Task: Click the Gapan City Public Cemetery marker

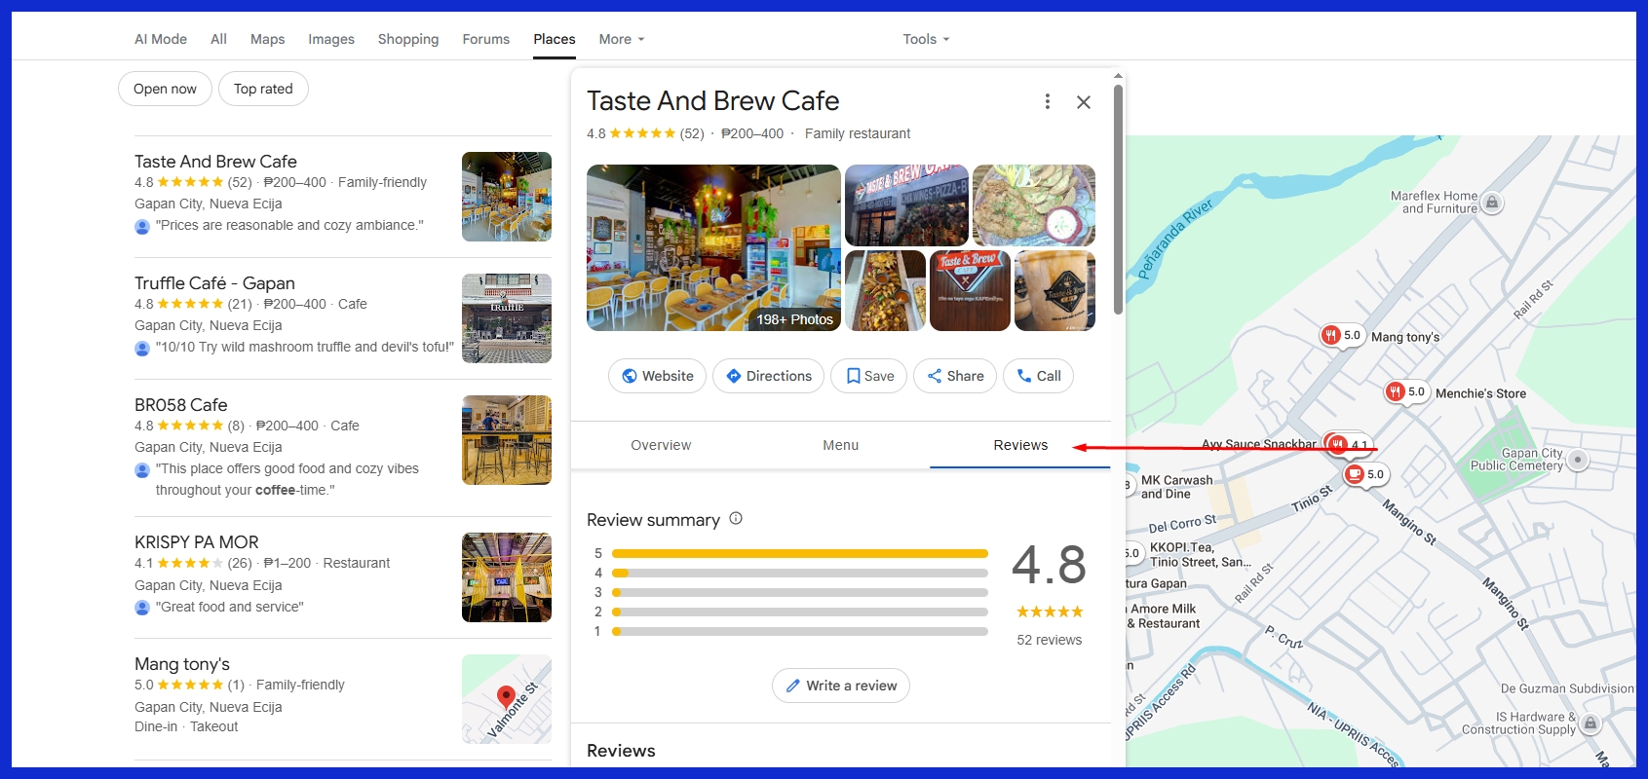Action: tap(1577, 460)
